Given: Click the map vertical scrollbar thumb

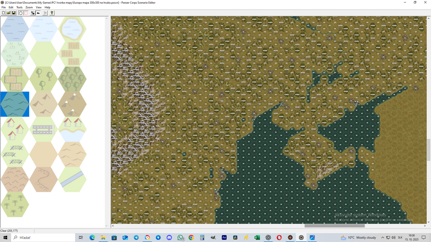Looking at the screenshot, I should point(429,150).
